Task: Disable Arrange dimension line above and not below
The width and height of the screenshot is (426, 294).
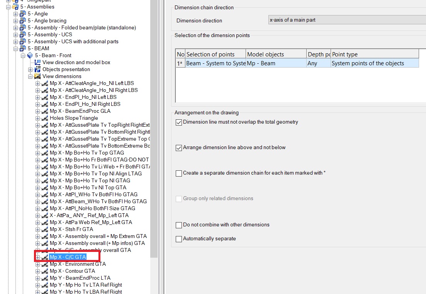Action: coord(179,148)
